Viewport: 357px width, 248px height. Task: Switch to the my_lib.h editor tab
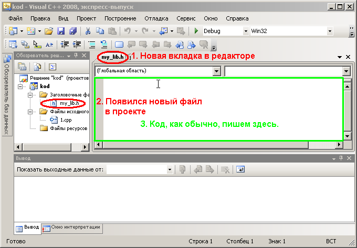point(112,57)
